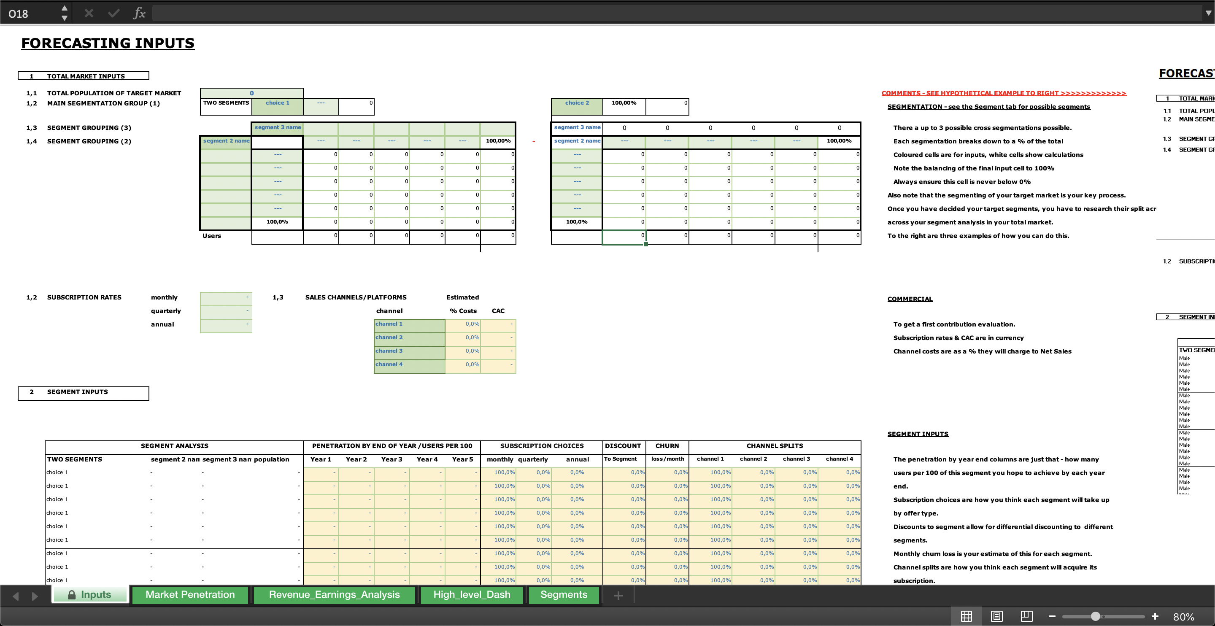The height and width of the screenshot is (626, 1215).
Task: Click the zoom in plus icon
Action: 1155,616
